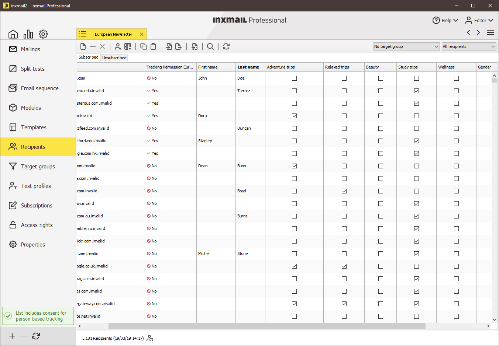This screenshot has height=346, width=499.
Task: Click the vertical scrollbar down arrow
Action: [495, 320]
